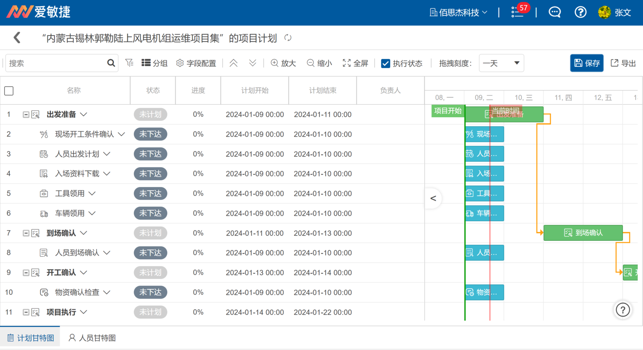Click the 物资确认检查 task icon
Image resolution: width=643 pixels, height=350 pixels.
point(44,293)
